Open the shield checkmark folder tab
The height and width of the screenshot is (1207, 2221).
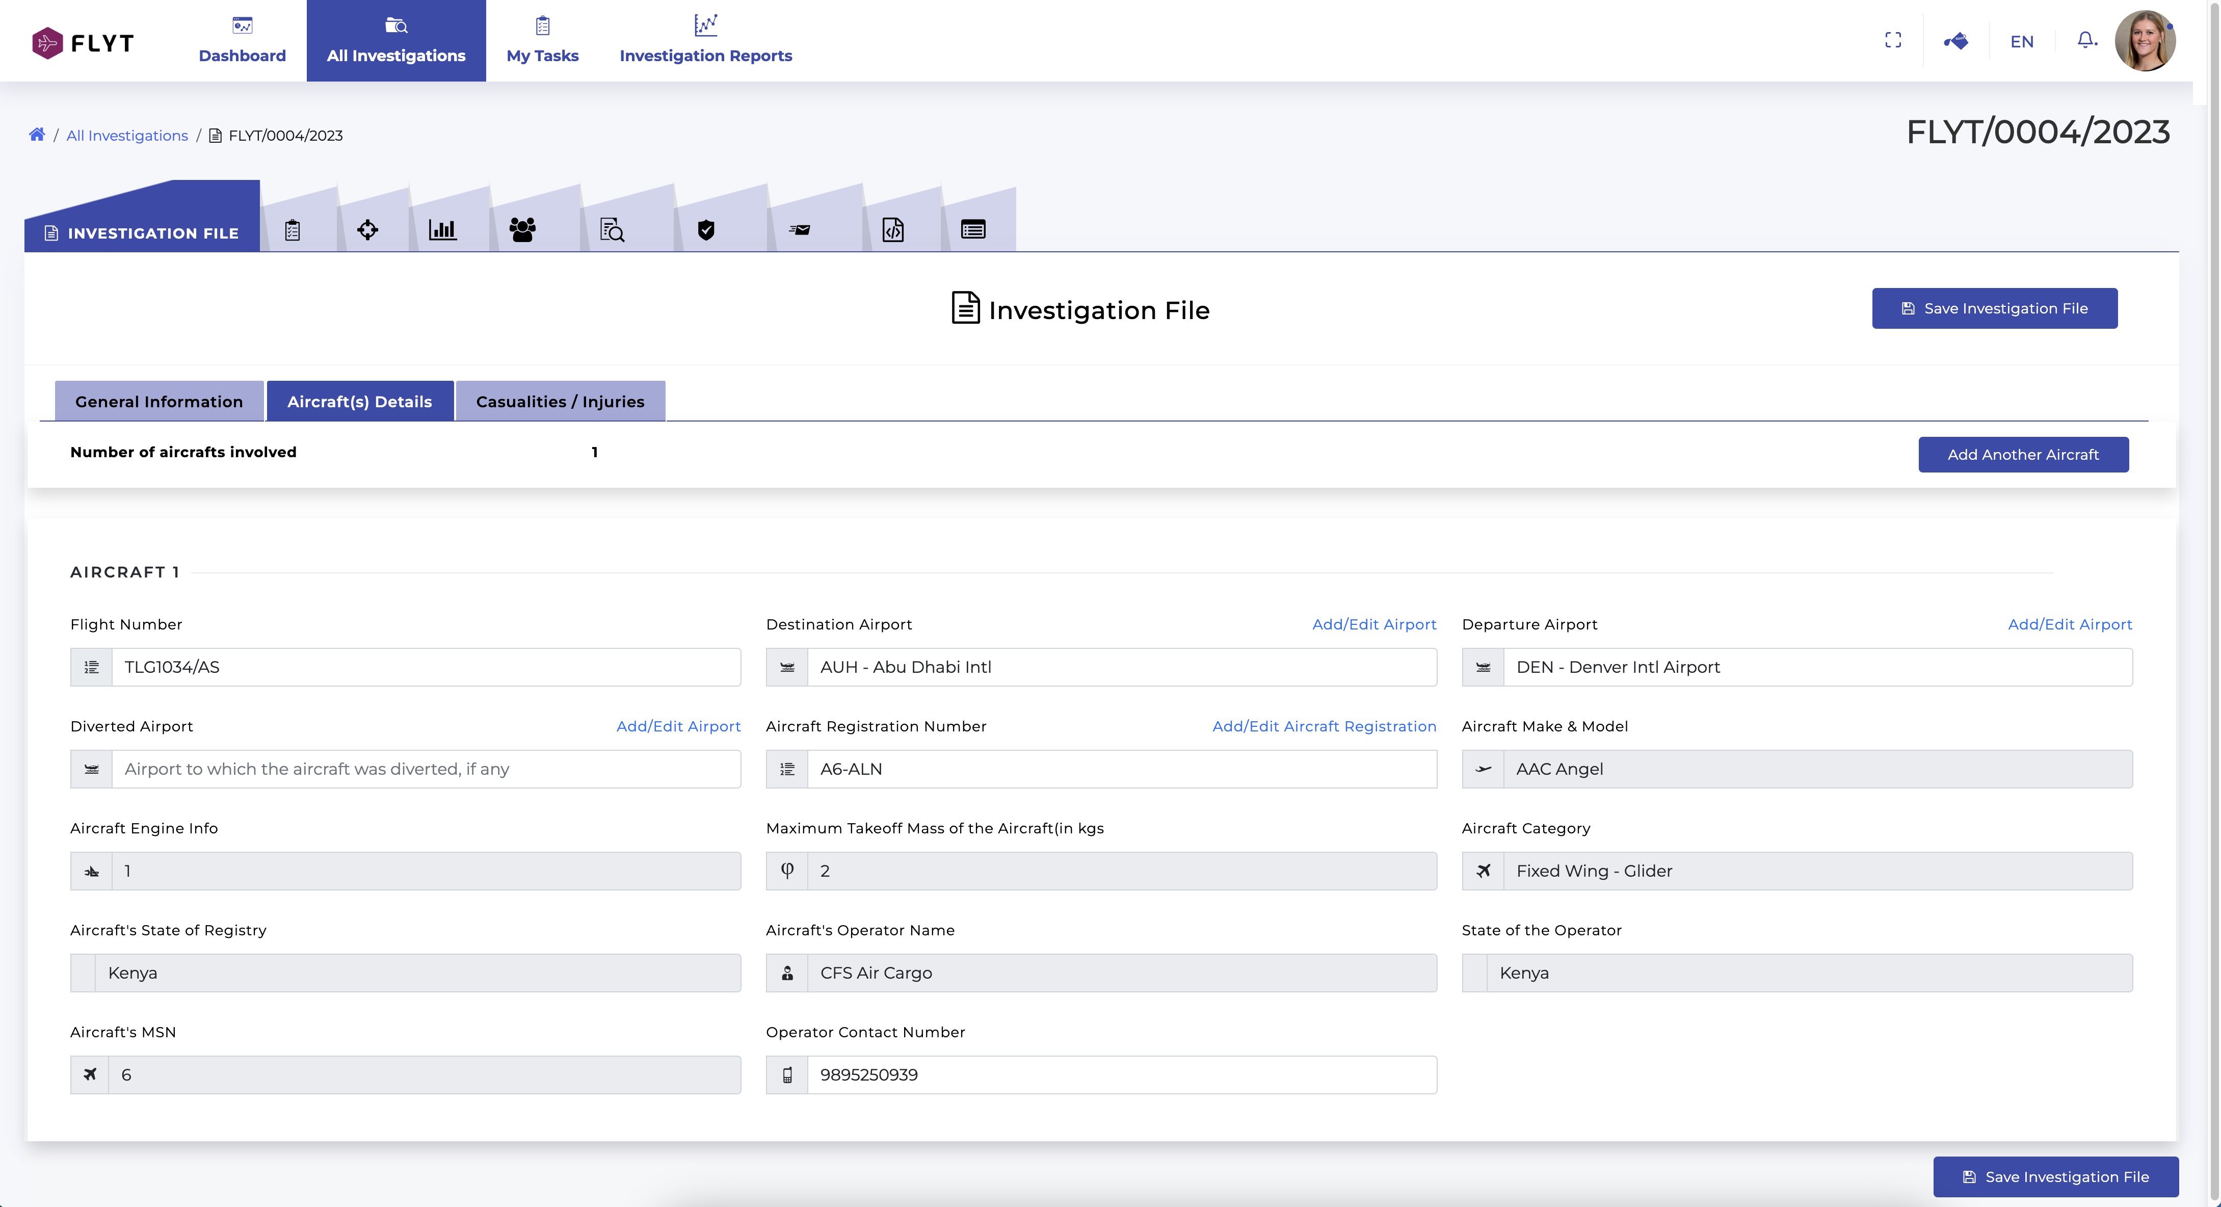pos(706,230)
